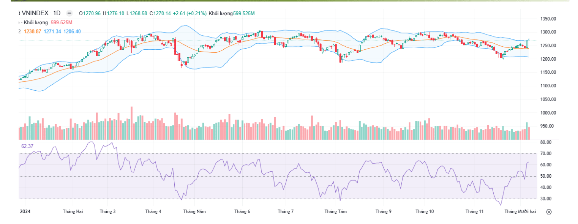The image size is (578, 224).
Task: Click the 1206.40 lower band value
Action: click(x=72, y=31)
